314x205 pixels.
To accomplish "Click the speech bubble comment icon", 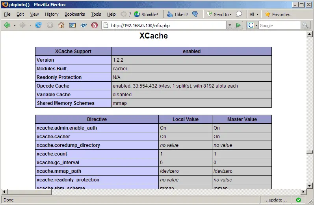I will point(239,14).
